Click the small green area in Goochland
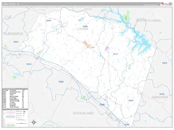174x130 pixels. coord(84,97)
